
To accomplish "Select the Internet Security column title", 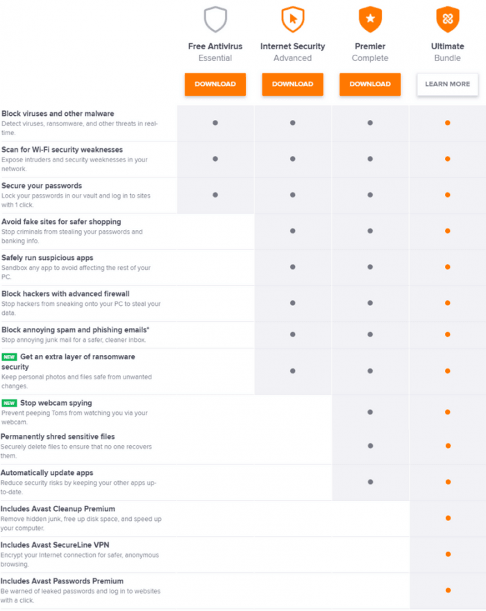I will 292,46.
